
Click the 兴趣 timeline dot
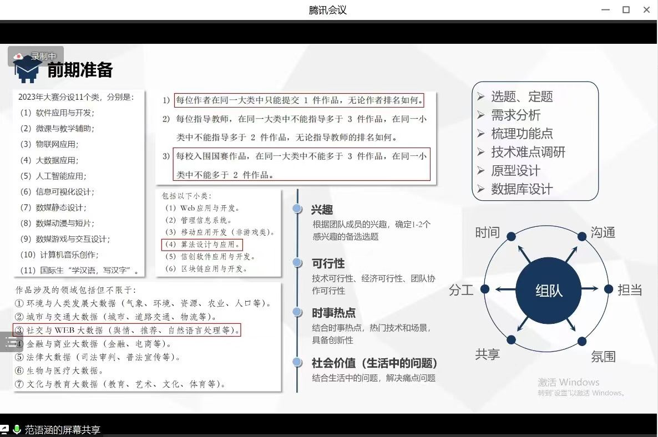pos(297,209)
